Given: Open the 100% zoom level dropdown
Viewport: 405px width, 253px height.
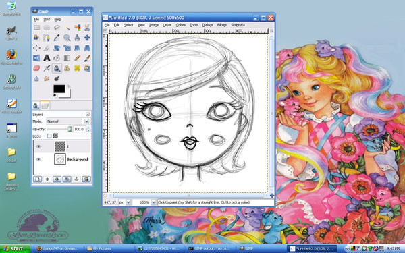Looking at the screenshot, I should point(153,202).
